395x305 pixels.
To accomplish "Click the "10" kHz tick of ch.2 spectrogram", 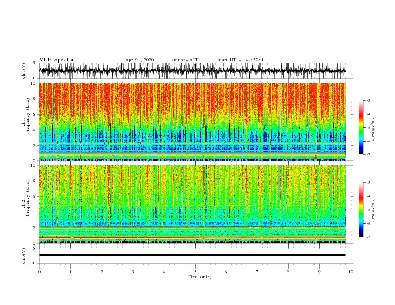I will coord(33,165).
